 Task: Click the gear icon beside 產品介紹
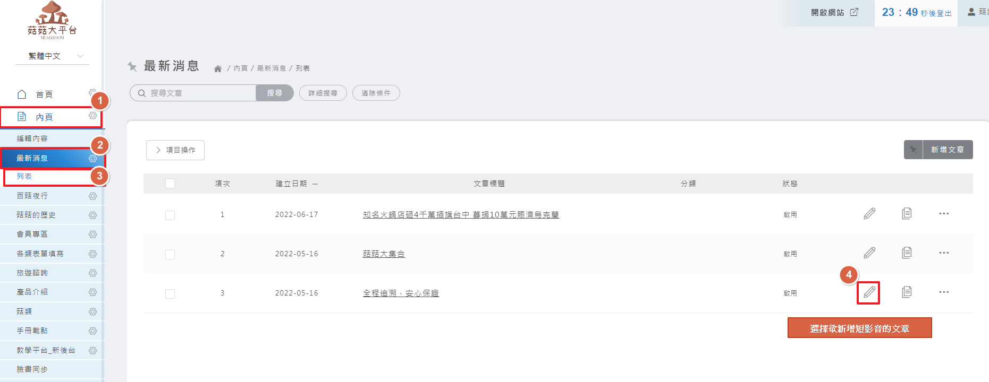(92, 292)
